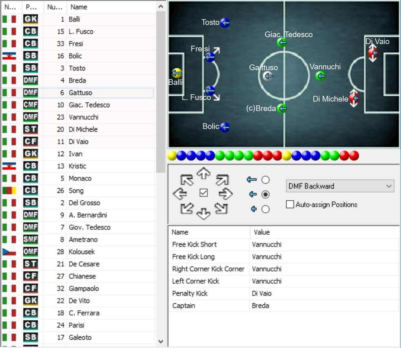Select the Free Kick Short setting row
The image size is (401, 348).
click(284, 244)
